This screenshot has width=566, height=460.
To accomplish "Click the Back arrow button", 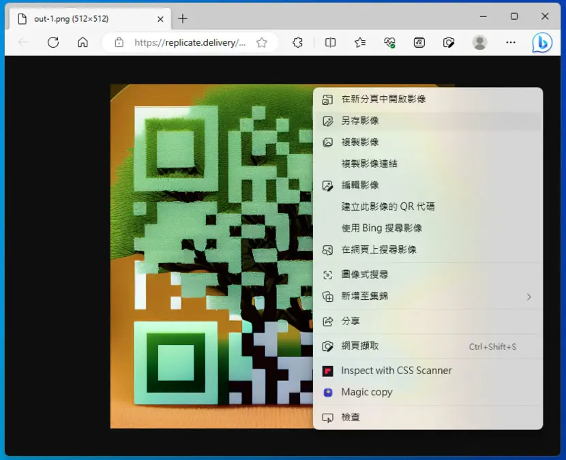I will 23,42.
